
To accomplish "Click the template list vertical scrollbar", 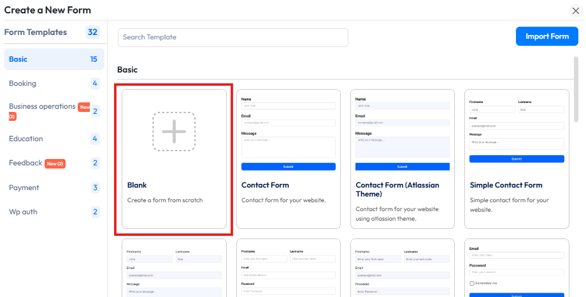I will pos(576,76).
